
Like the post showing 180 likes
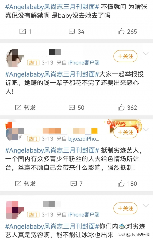point(127,184)
